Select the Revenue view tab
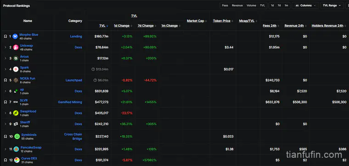This screenshot has height=166, width=349. pos(237,6)
